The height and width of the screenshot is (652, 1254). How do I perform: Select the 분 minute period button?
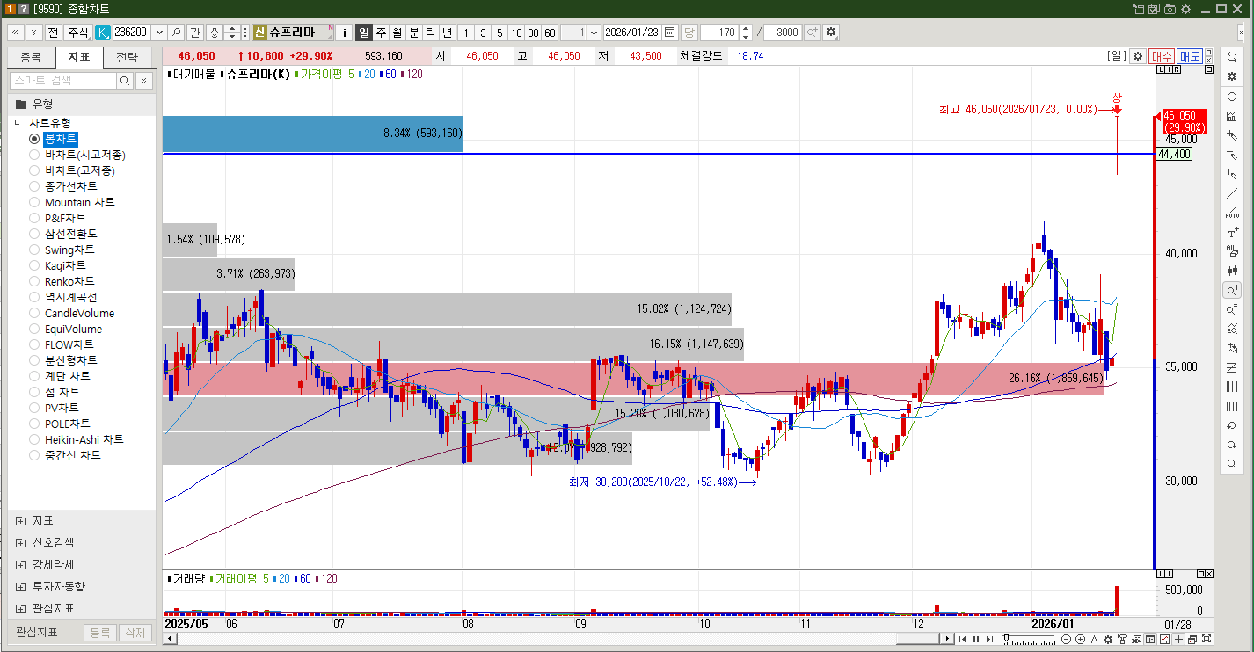(x=414, y=33)
